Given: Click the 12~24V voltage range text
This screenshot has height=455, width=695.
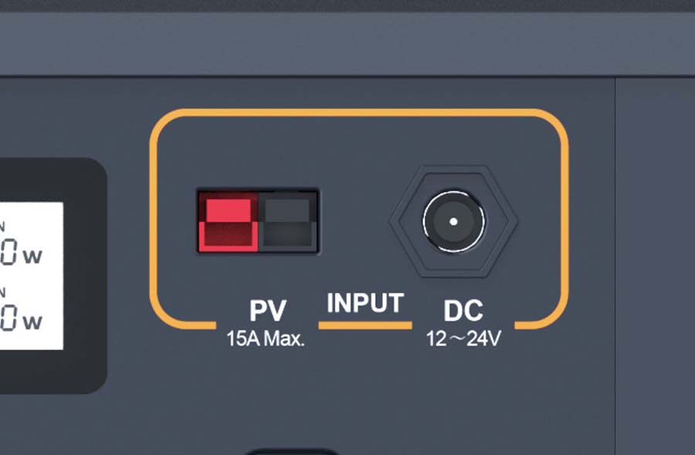Looking at the screenshot, I should click(463, 339).
